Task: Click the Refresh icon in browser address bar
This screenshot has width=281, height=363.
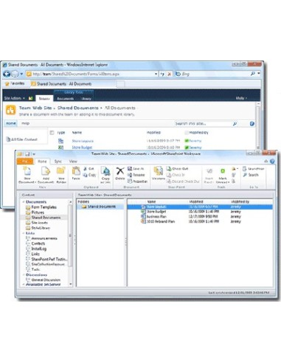Action: [x=162, y=74]
